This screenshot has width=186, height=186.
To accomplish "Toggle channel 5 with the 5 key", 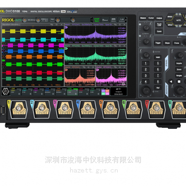I will pos(158,63).
